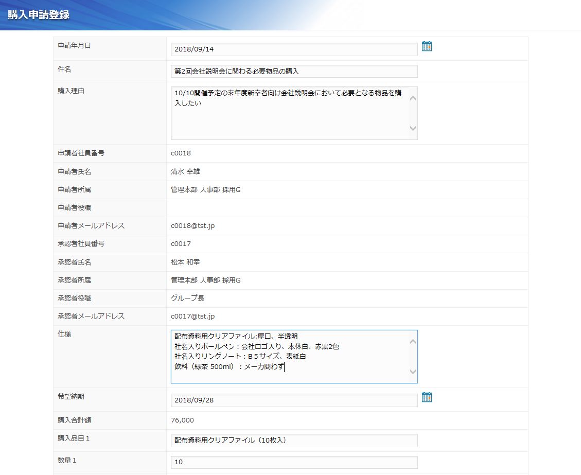Screen dimensions: 581x475
Task: Open the calendar picker for 申請年月日
Action: pos(427,47)
